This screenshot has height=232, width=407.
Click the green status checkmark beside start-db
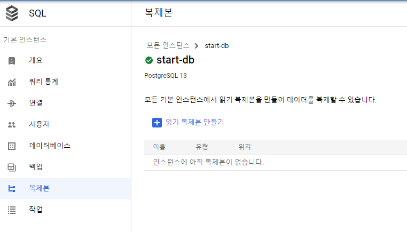pyautogui.click(x=149, y=60)
